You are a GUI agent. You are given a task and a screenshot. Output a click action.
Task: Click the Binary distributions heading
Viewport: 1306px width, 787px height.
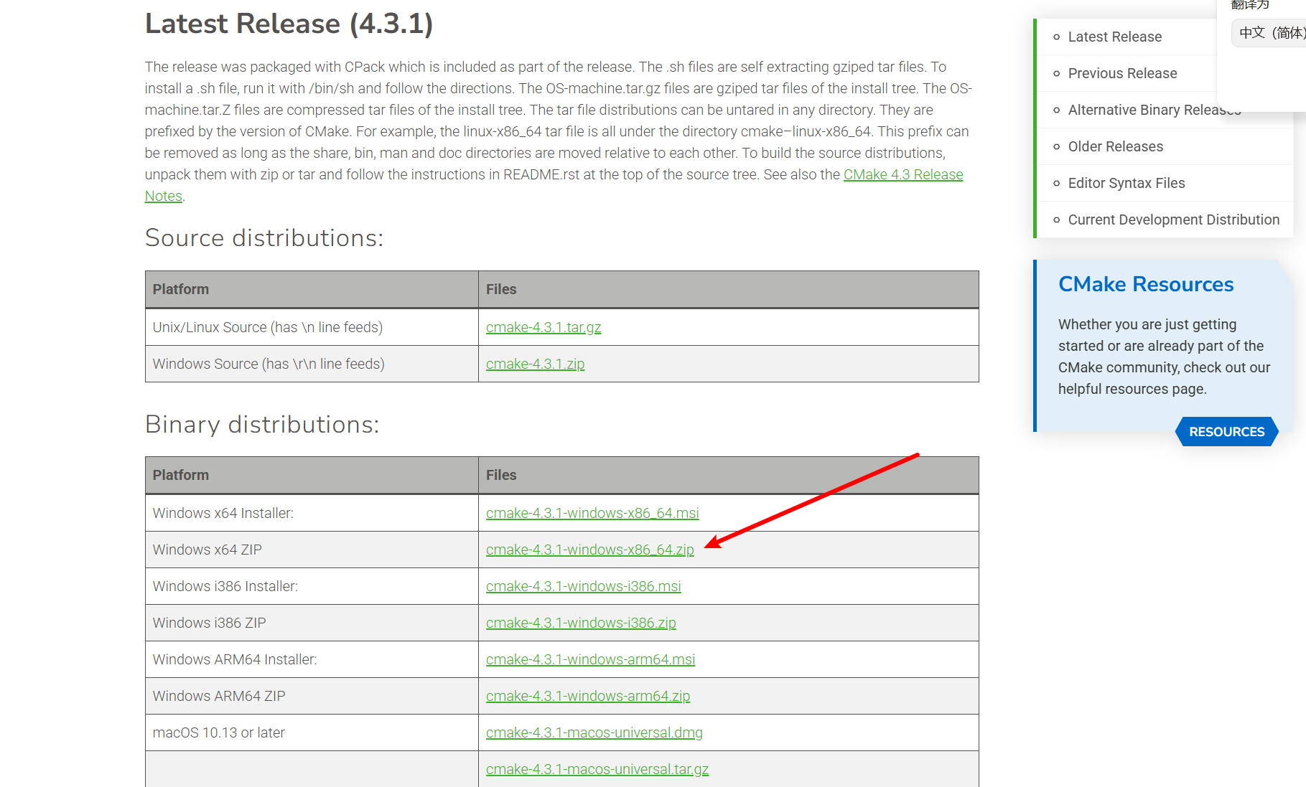click(262, 425)
